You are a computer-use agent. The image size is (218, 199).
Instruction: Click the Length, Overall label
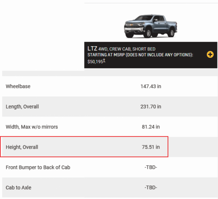(22, 107)
